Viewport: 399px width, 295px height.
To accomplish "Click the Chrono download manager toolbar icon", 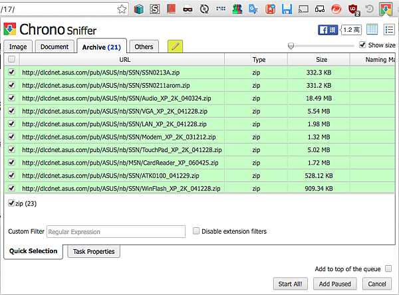I will 386,9.
